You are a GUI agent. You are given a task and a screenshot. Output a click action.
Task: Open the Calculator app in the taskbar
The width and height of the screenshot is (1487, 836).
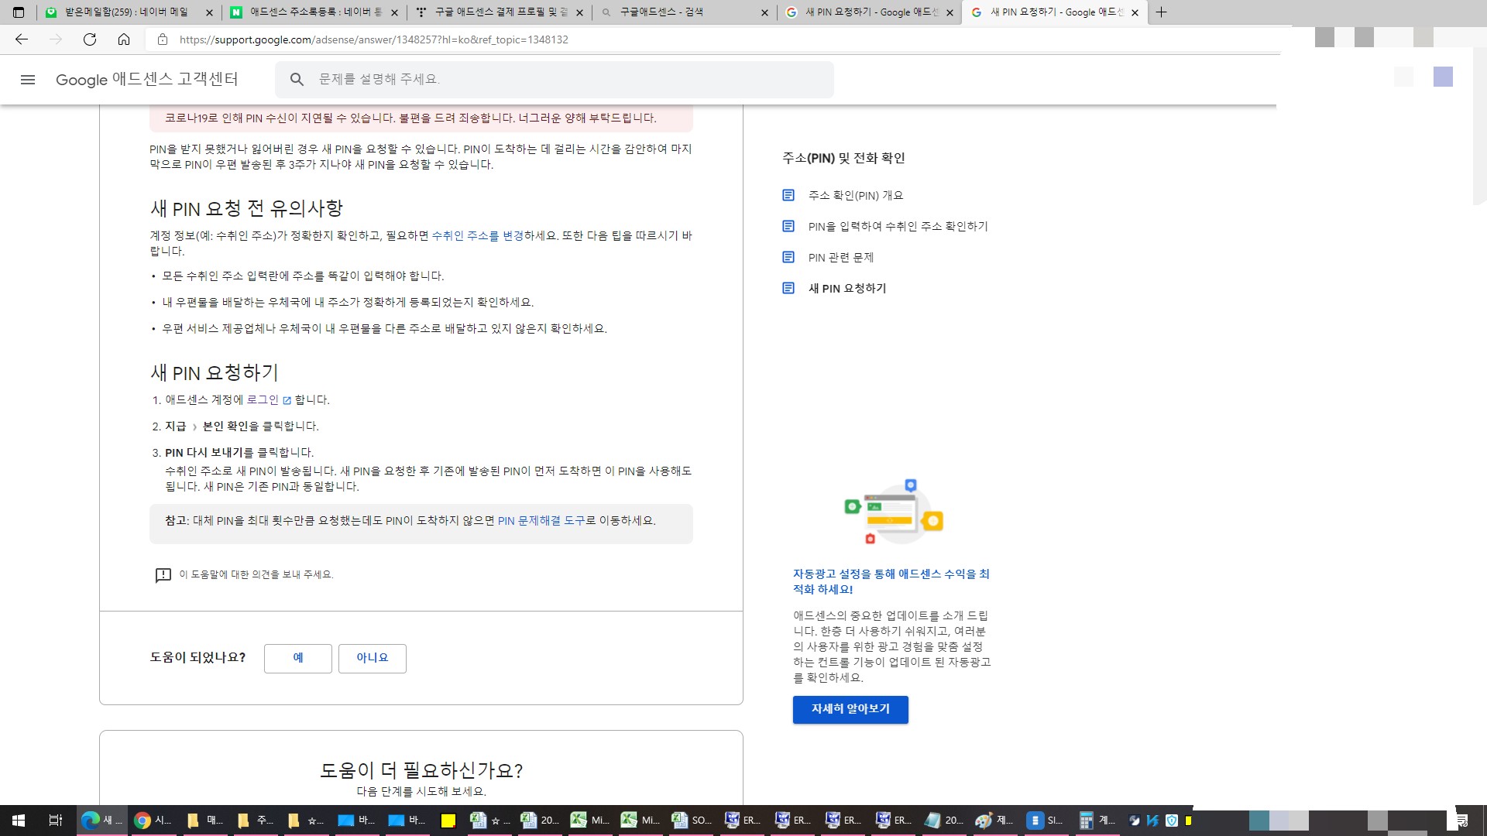click(1097, 821)
